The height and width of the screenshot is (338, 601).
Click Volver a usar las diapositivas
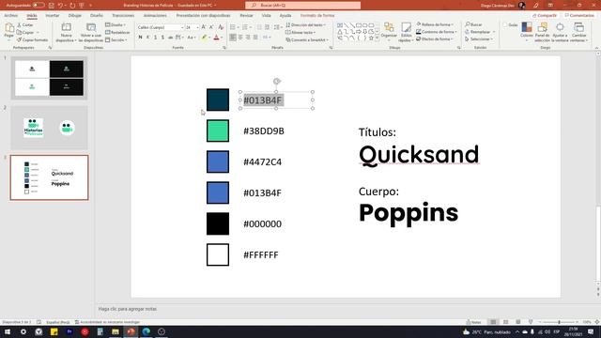tap(91, 32)
